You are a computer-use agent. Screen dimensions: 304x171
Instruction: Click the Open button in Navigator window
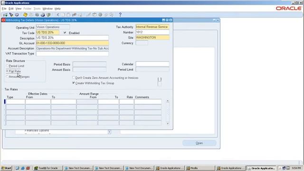click(199, 143)
